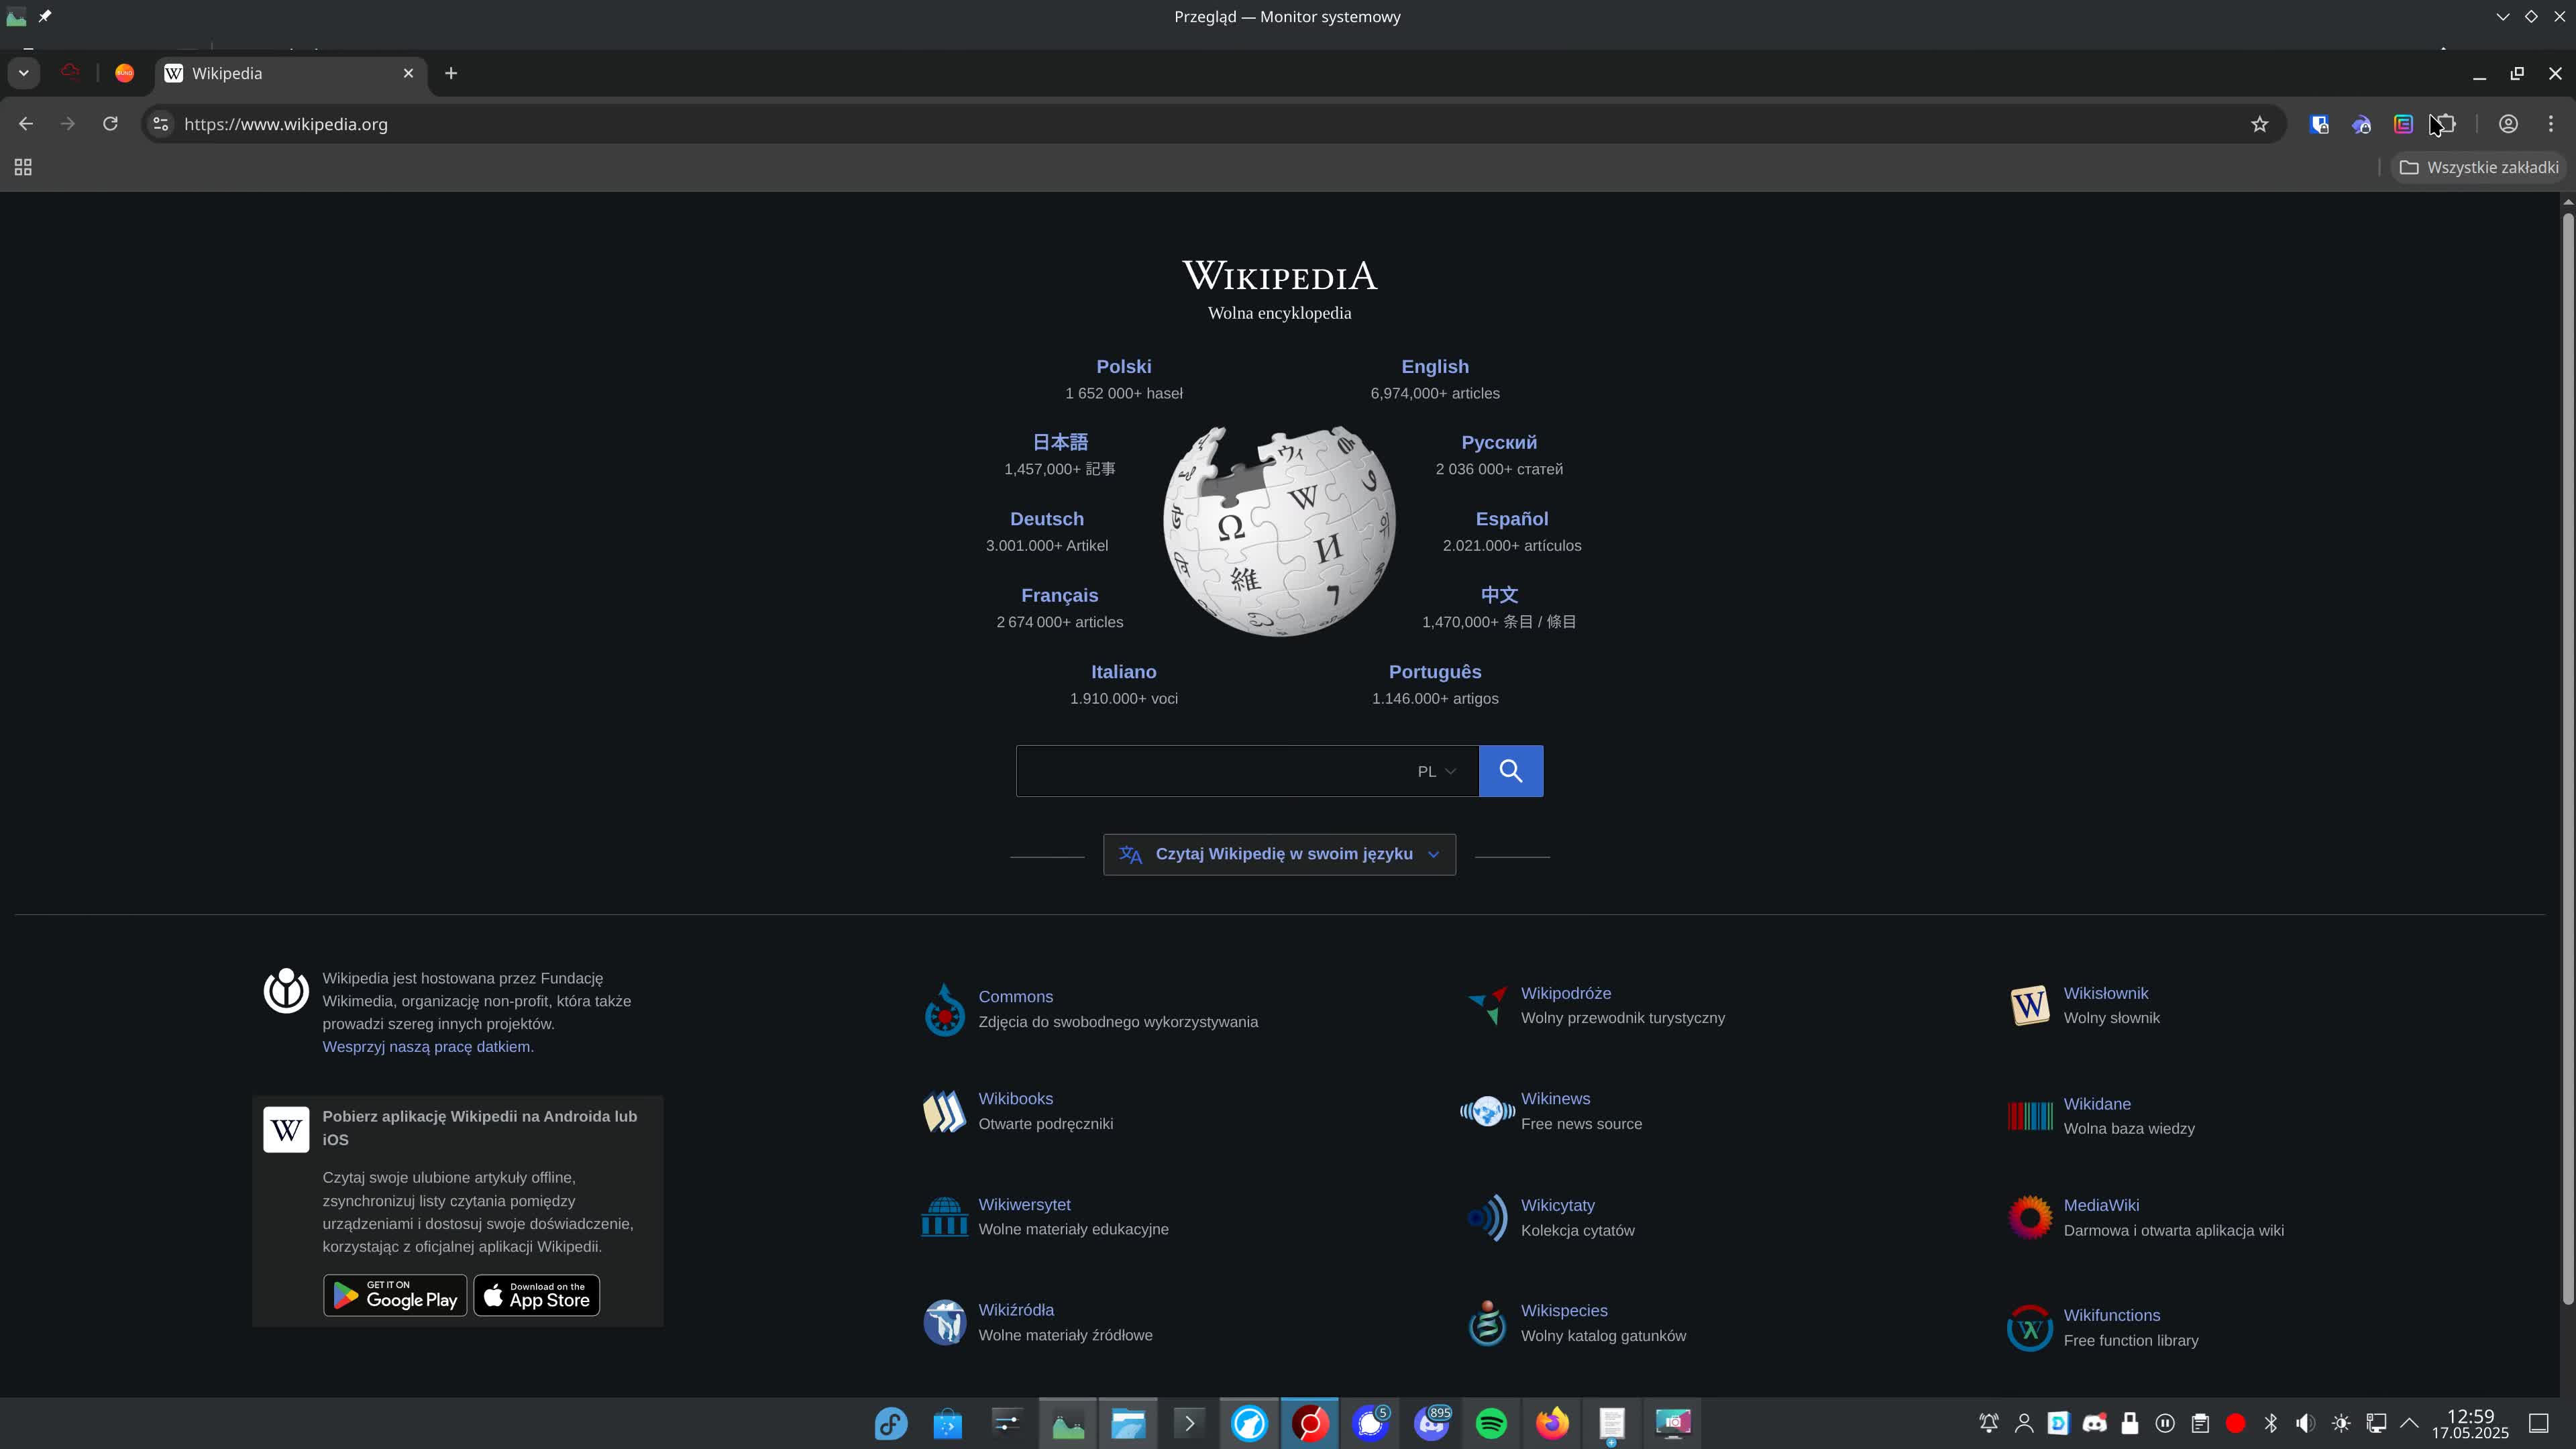
Task: Switch to the pinned red cloud tab
Action: (x=70, y=73)
